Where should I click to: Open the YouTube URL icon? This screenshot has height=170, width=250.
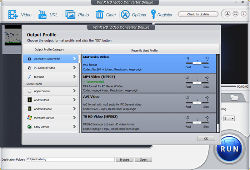coord(42,15)
